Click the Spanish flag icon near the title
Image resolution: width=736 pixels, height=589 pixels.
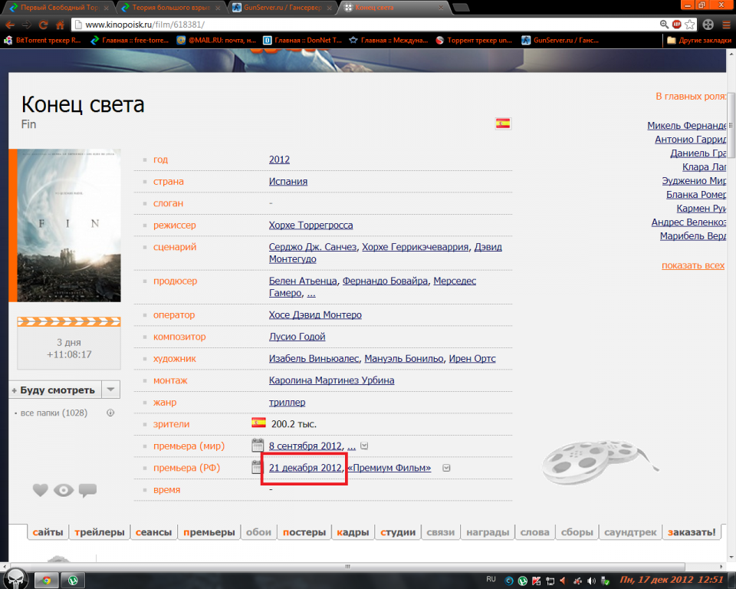pyautogui.click(x=503, y=123)
